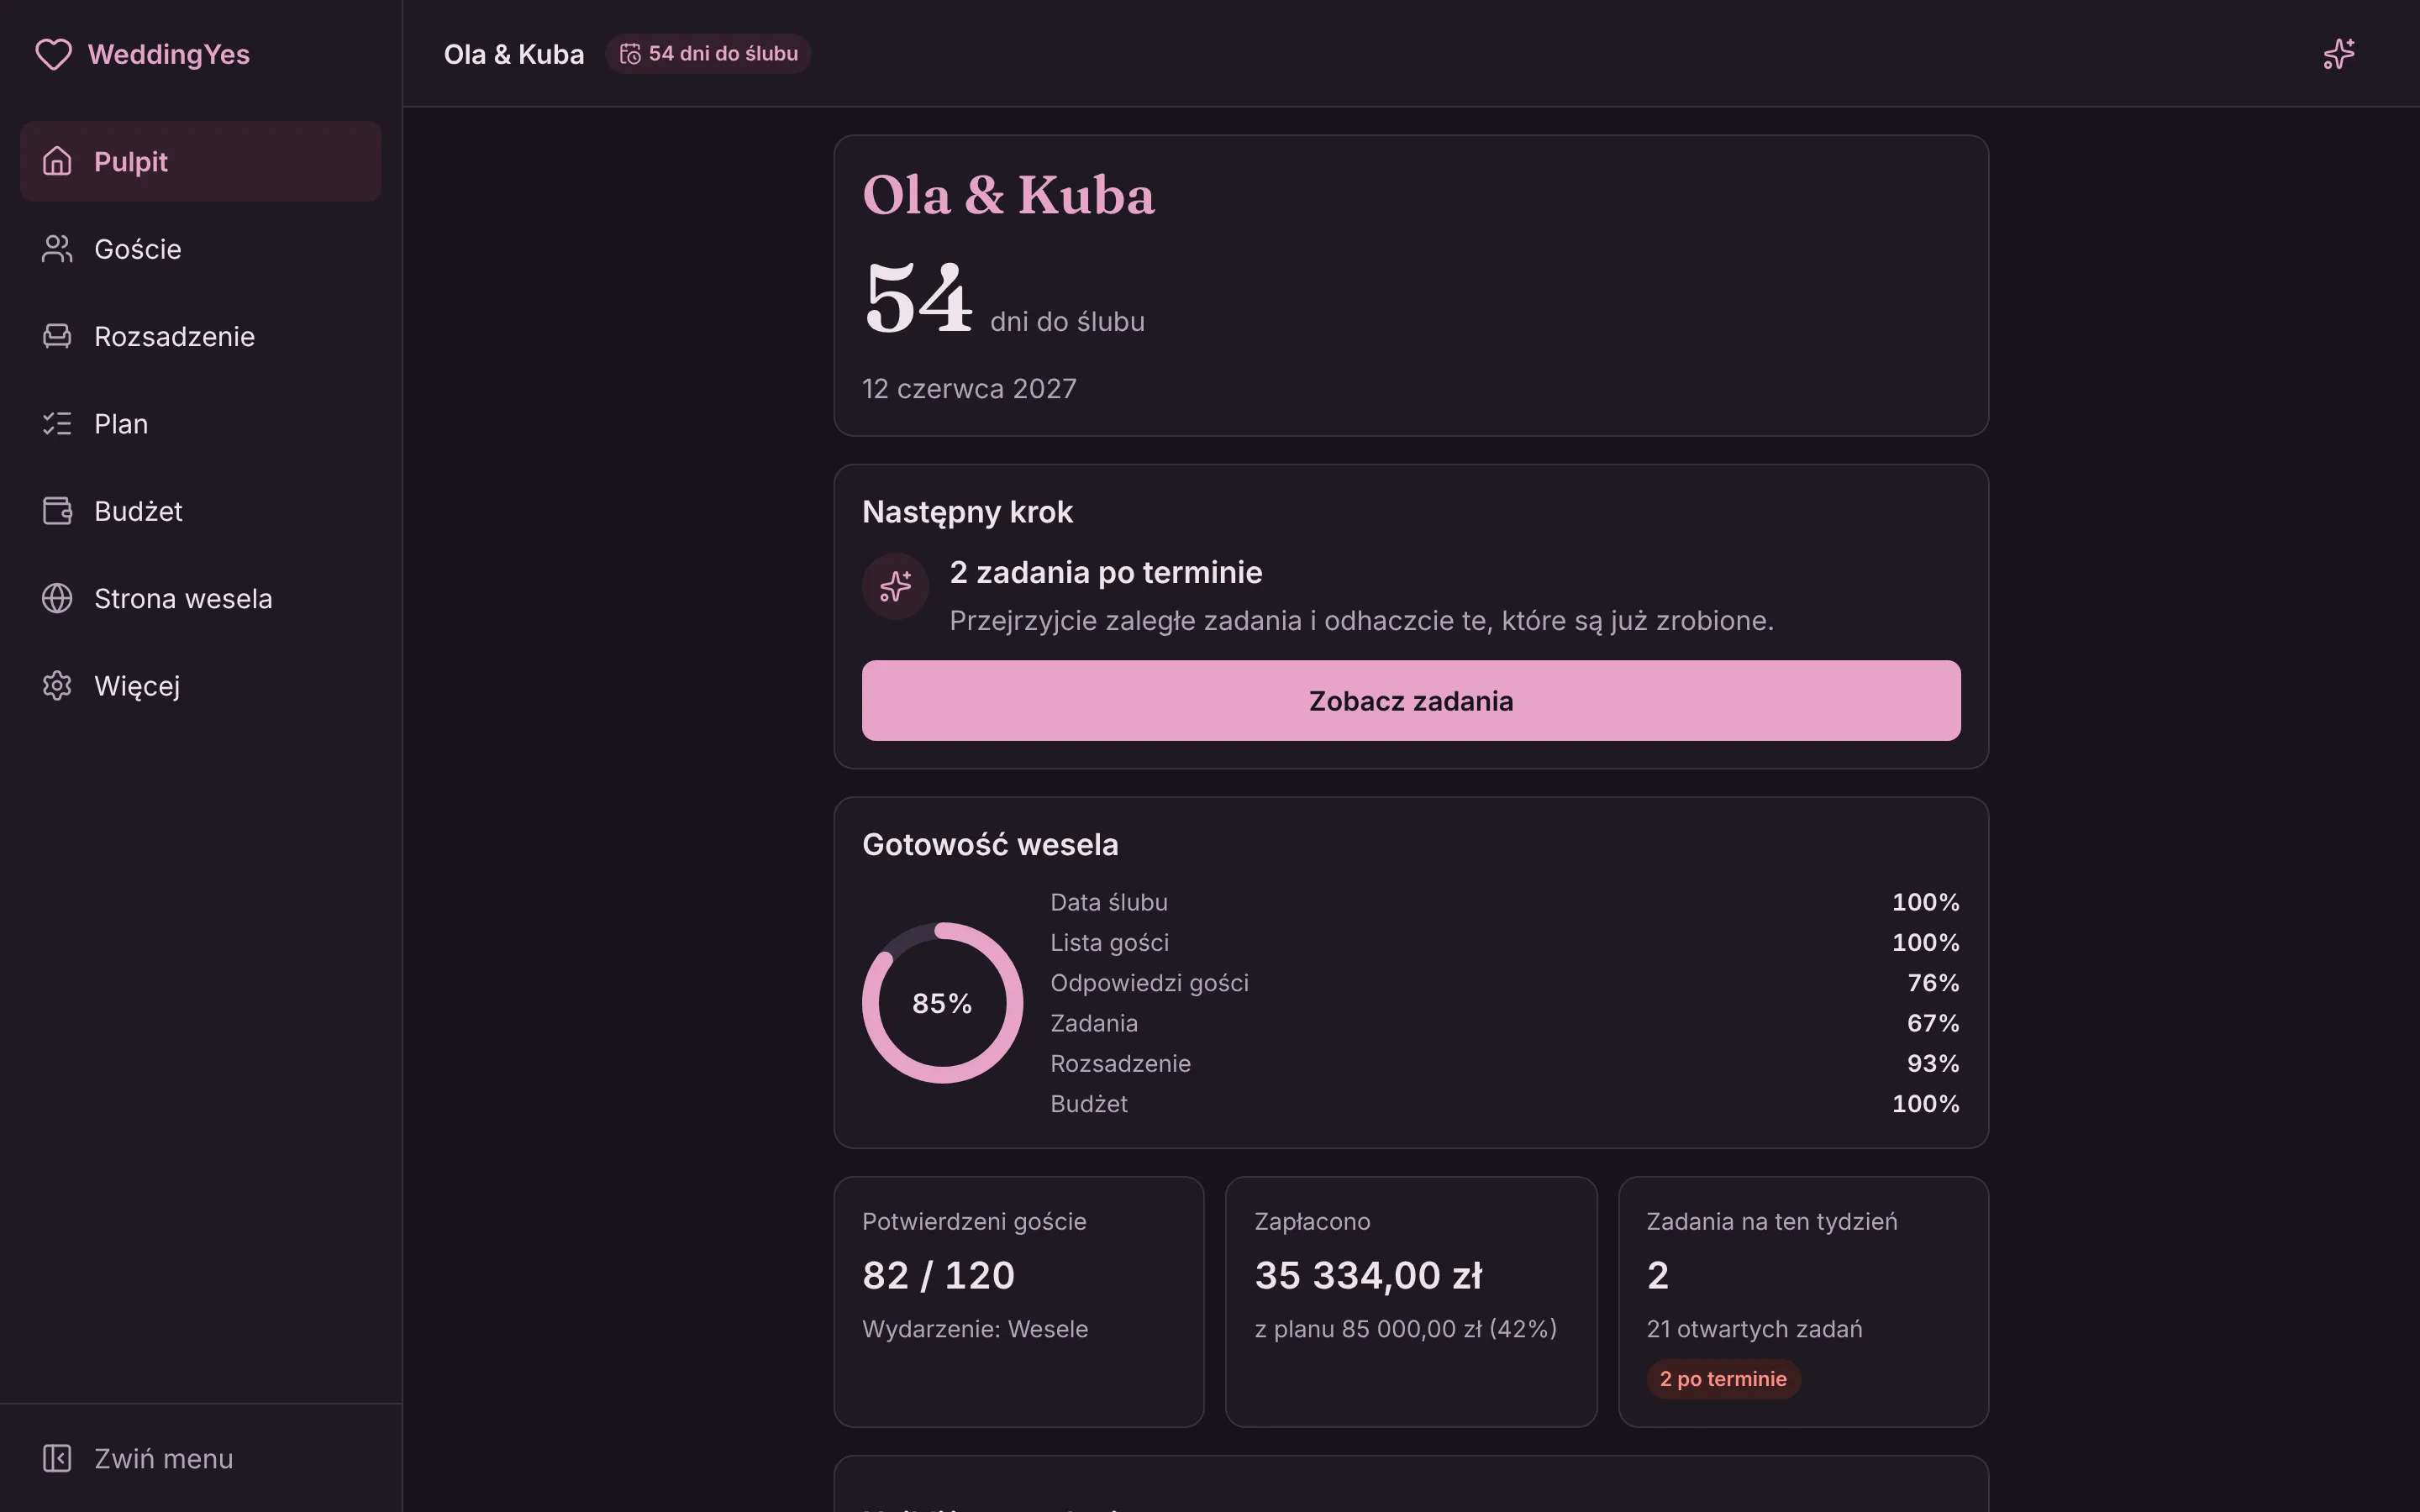This screenshot has height=1512, width=2420.
Task: Open the Budżet menu item
Action: [200, 511]
